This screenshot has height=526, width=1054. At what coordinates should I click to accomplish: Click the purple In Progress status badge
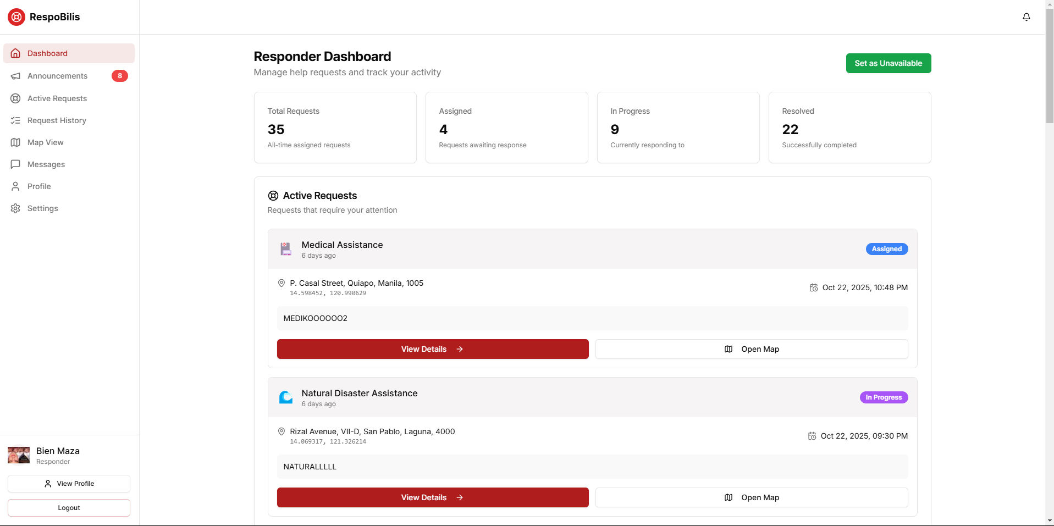[x=884, y=397]
